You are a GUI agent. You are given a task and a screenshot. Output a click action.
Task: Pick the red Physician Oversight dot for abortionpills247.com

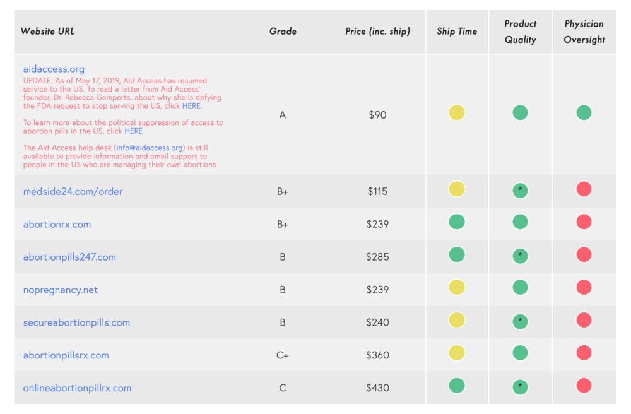pos(584,255)
